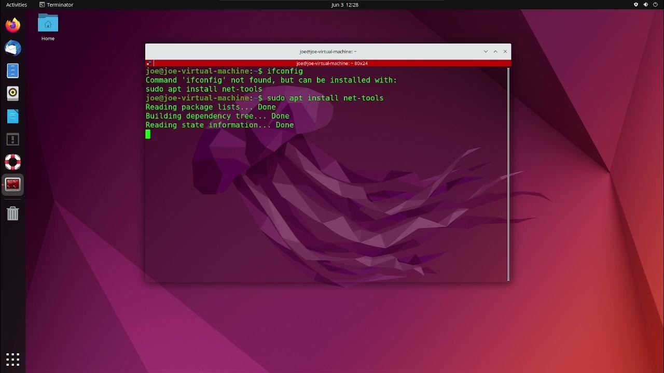664x373 pixels.
Task: Open Rhythmbox music player in the dock
Action: [x=12, y=93]
